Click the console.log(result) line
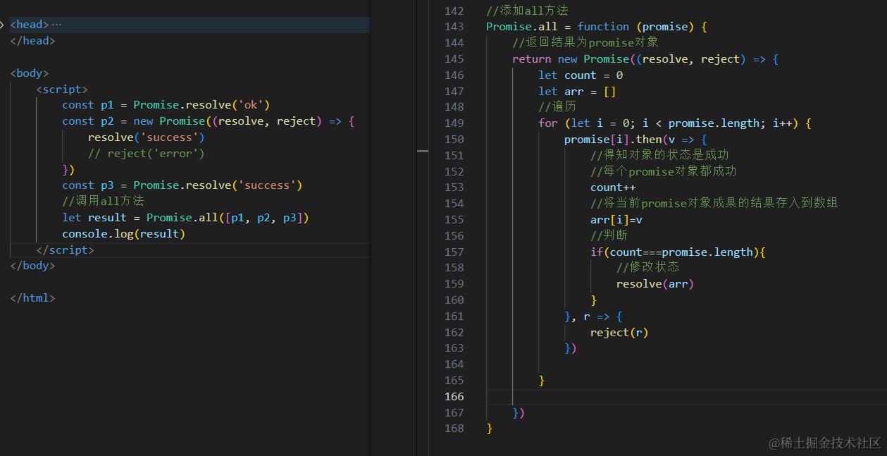The image size is (887, 456). 123,234
